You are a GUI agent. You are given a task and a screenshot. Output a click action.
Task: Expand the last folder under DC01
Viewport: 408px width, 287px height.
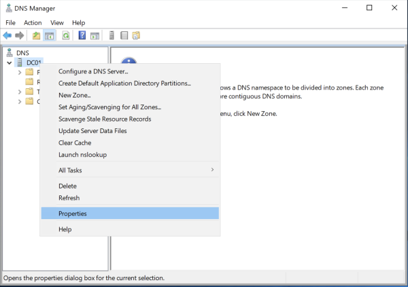click(x=19, y=102)
